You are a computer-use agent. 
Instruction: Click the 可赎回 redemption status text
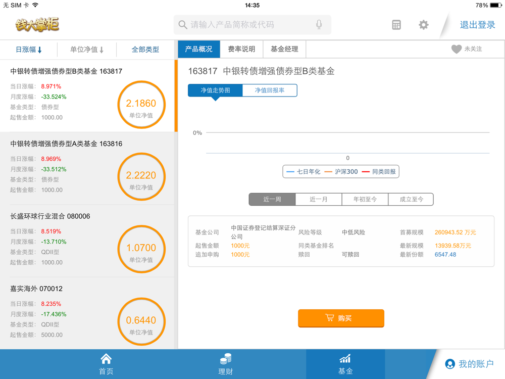[350, 255]
